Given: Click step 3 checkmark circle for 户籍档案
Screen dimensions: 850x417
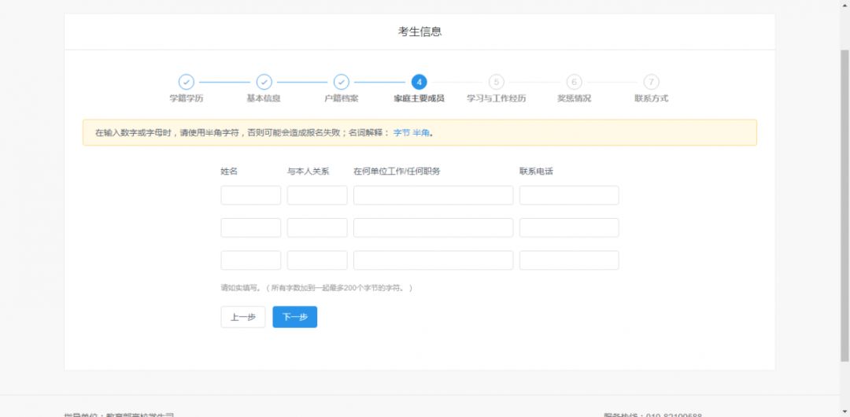Looking at the screenshot, I should [x=341, y=82].
